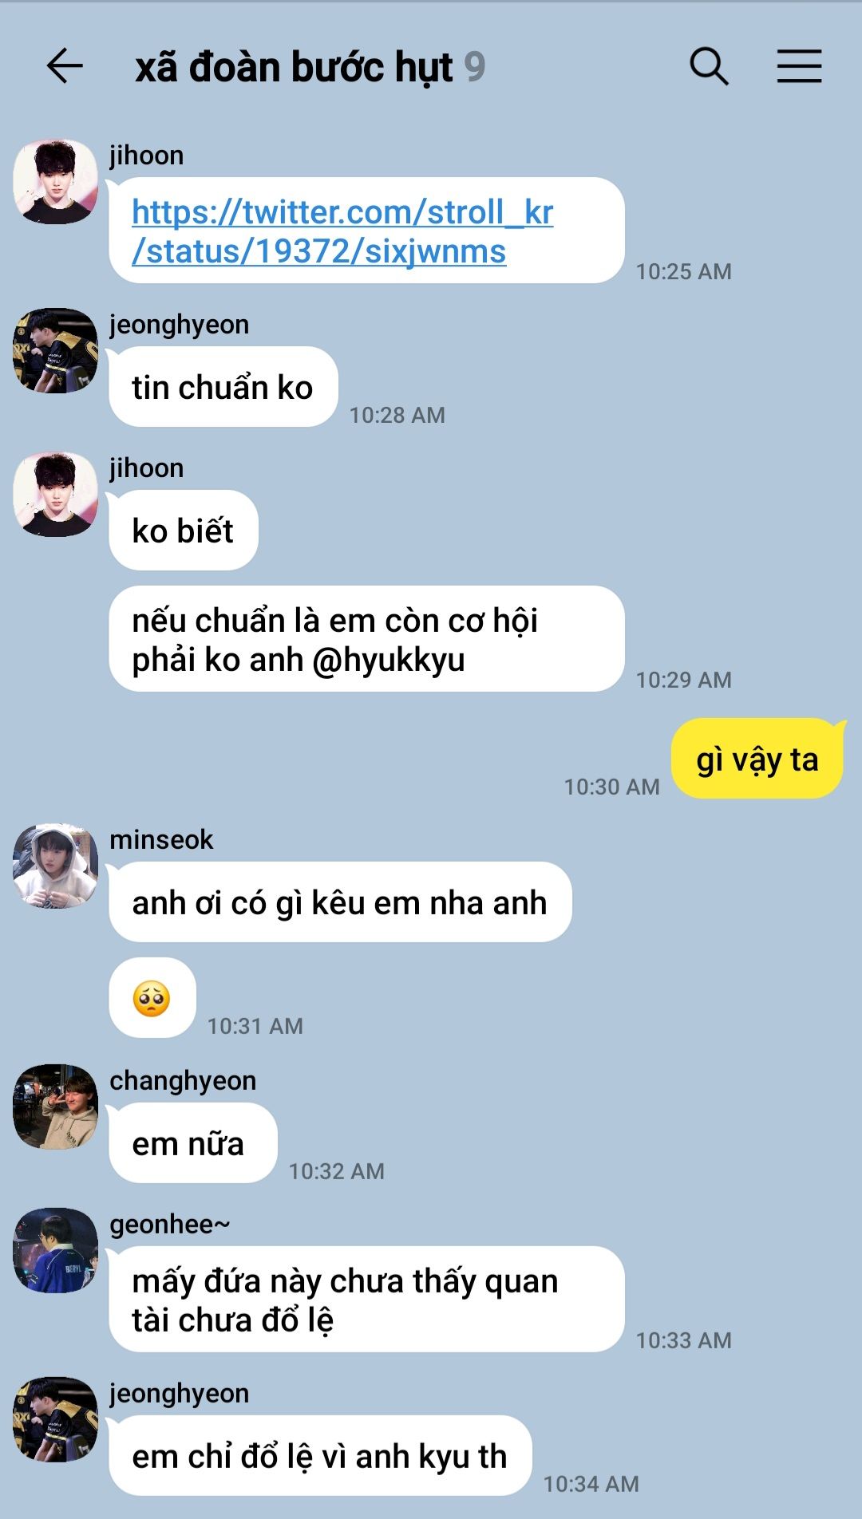Tap the @hyukkyu mention message
Screen dimensions: 862x1519
[x=367, y=639]
